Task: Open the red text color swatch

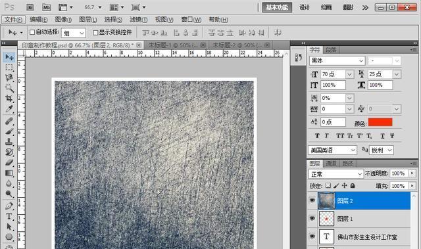Action: 380,122
